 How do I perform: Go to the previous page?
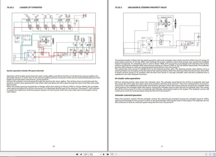[81, 154]
